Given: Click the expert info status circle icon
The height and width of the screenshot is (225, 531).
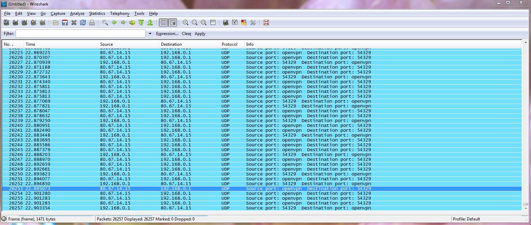Looking at the screenshot, I should pyautogui.click(x=4, y=219).
